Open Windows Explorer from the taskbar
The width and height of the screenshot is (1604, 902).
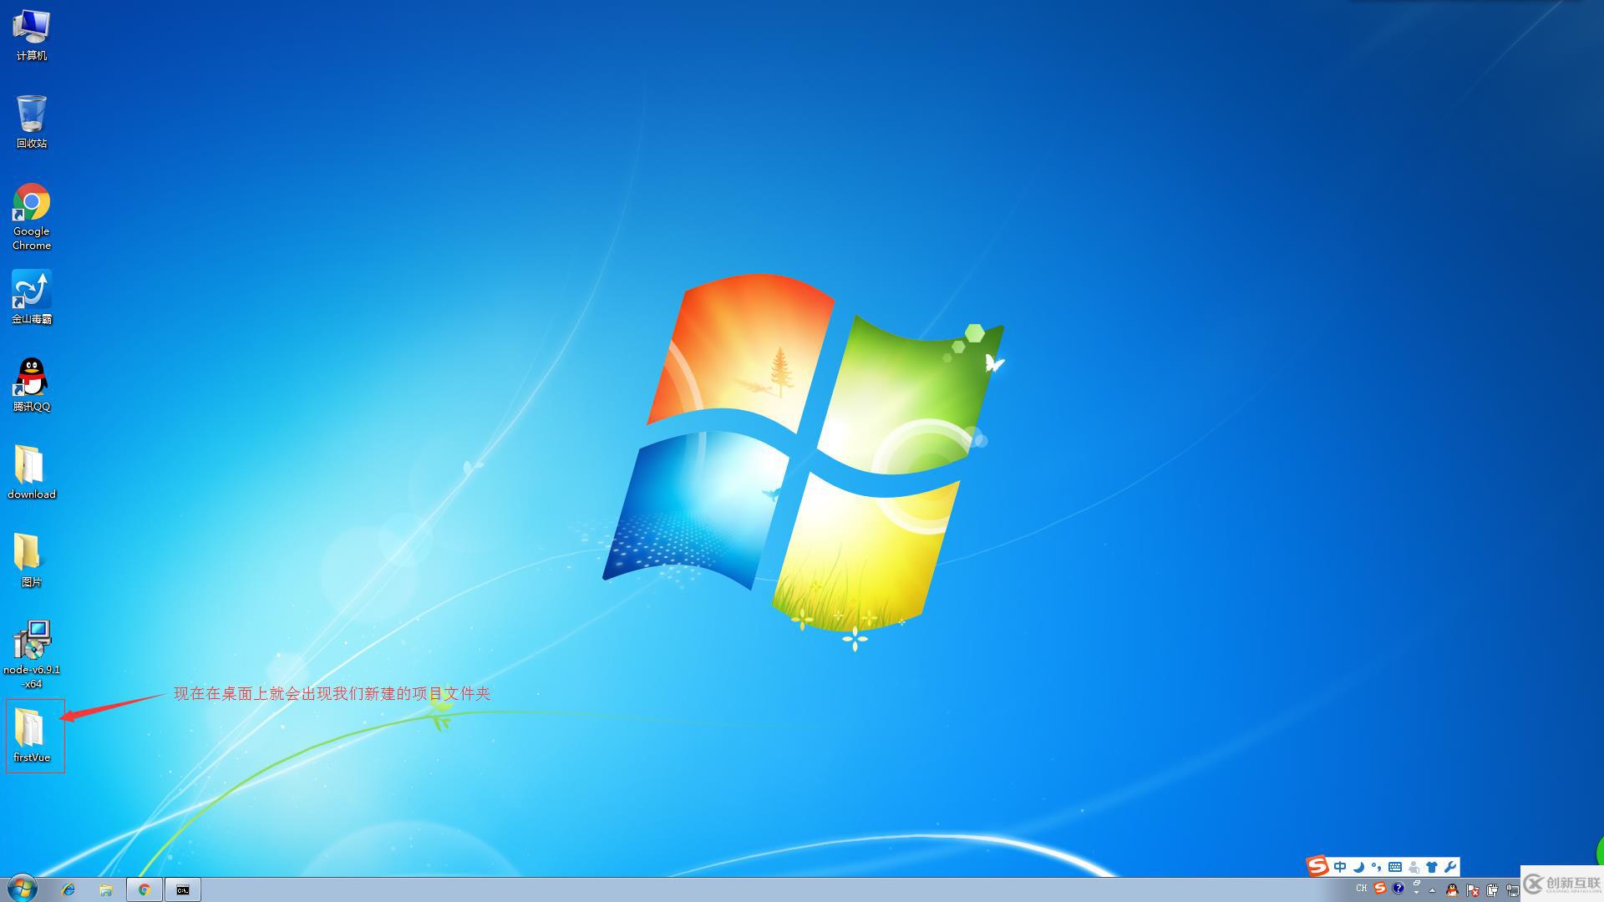[x=106, y=889]
